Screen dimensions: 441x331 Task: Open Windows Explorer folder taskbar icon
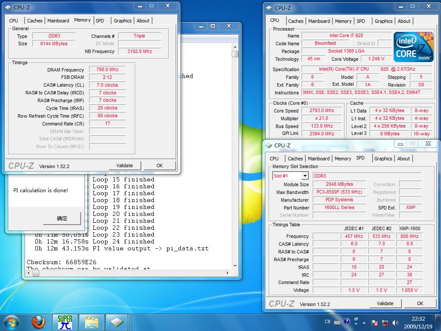(x=92, y=322)
